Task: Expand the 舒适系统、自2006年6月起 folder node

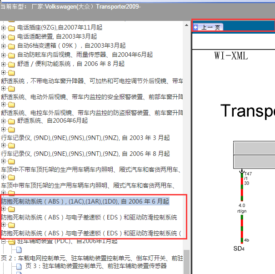Action: [3, 121]
